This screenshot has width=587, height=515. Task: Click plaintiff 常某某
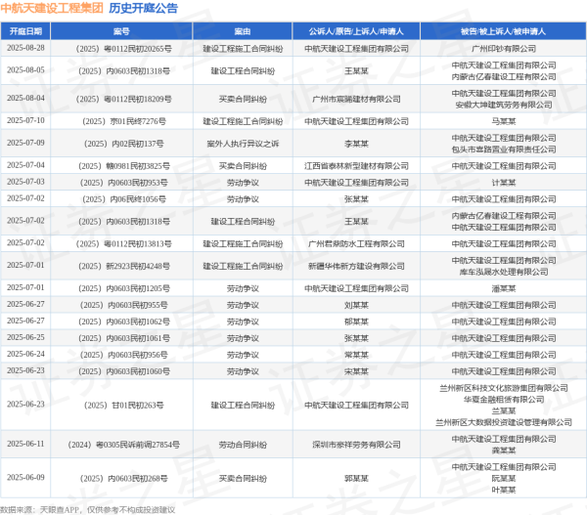point(356,355)
